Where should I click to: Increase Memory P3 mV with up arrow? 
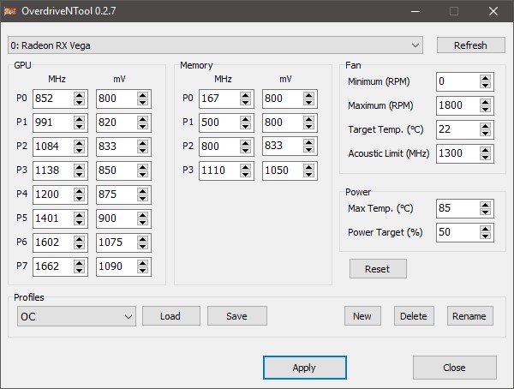pyautogui.click(x=308, y=167)
